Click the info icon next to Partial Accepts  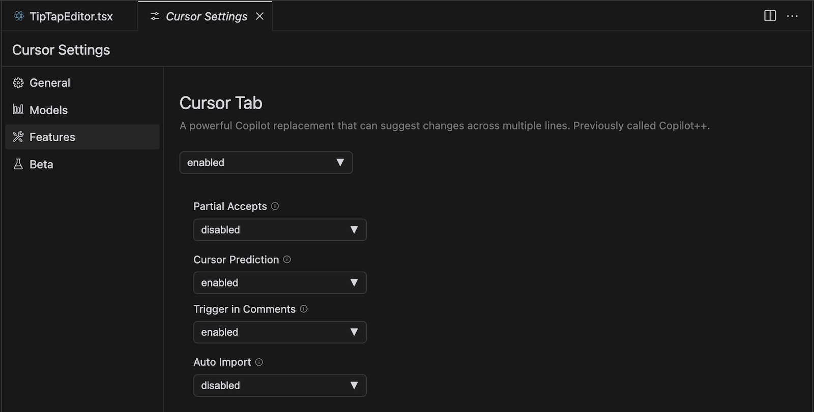pyautogui.click(x=275, y=206)
